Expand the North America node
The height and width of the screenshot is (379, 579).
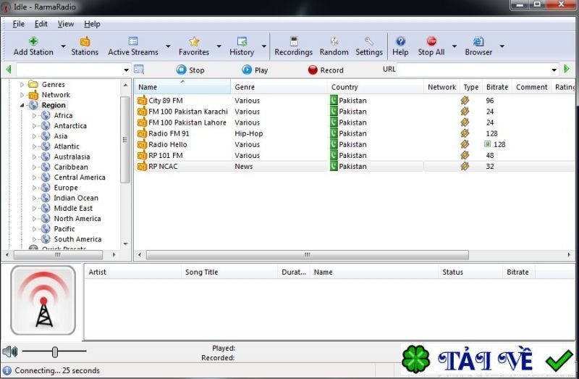point(34,219)
